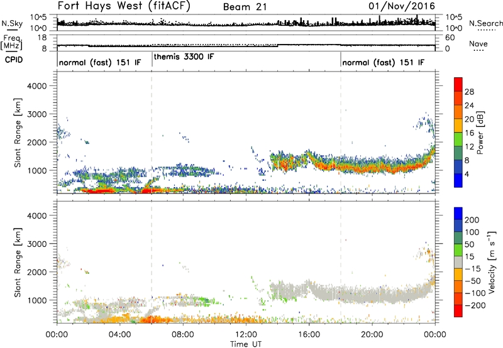Click the gray segment of velocity colorbar

[458, 262]
